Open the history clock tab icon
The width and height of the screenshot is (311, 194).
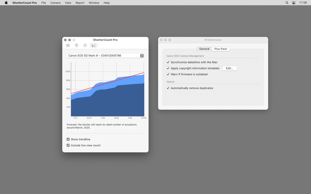(85, 45)
